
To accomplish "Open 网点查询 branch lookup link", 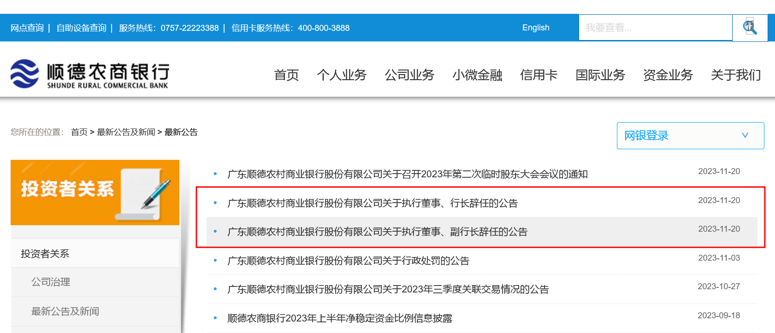I will (x=27, y=28).
